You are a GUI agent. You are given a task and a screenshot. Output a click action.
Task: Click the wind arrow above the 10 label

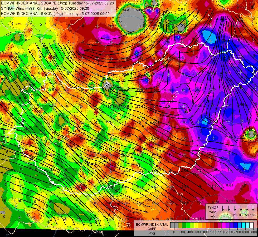tap(229, 208)
